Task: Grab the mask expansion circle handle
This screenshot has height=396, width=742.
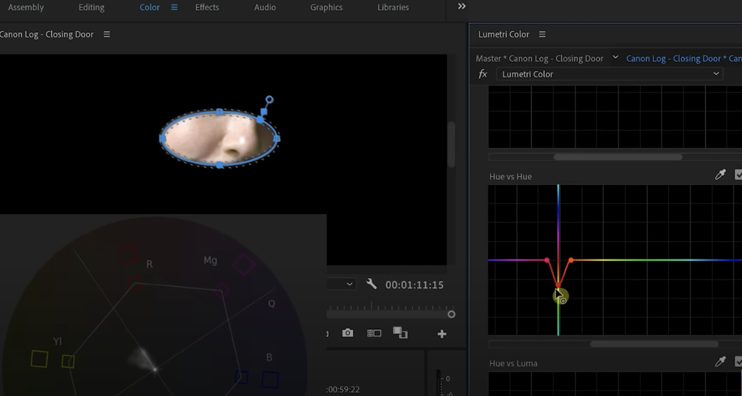Action: 269,100
